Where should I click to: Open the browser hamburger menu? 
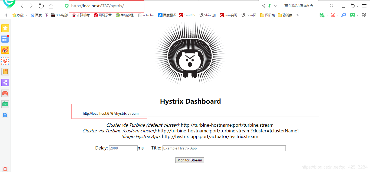point(364,6)
